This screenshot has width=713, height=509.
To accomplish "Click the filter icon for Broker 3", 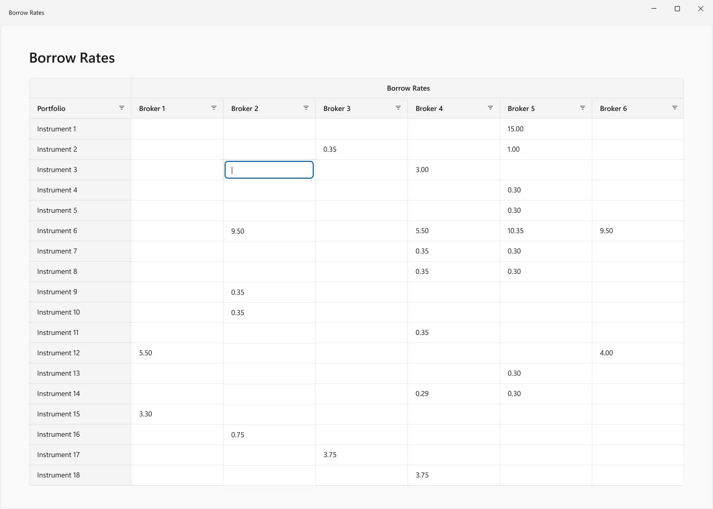I will (398, 108).
